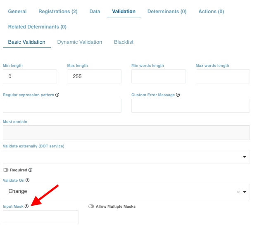Show help for Input Mask
257x228 pixels.
coord(26,207)
